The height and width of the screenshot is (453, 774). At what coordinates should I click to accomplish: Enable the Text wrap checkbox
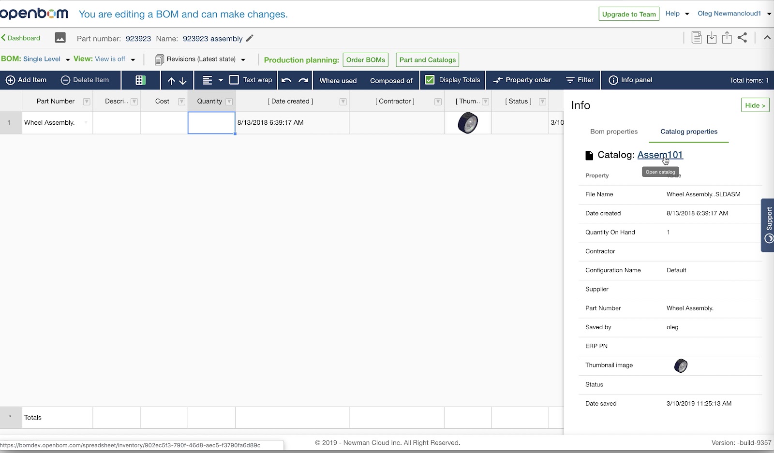coord(234,80)
